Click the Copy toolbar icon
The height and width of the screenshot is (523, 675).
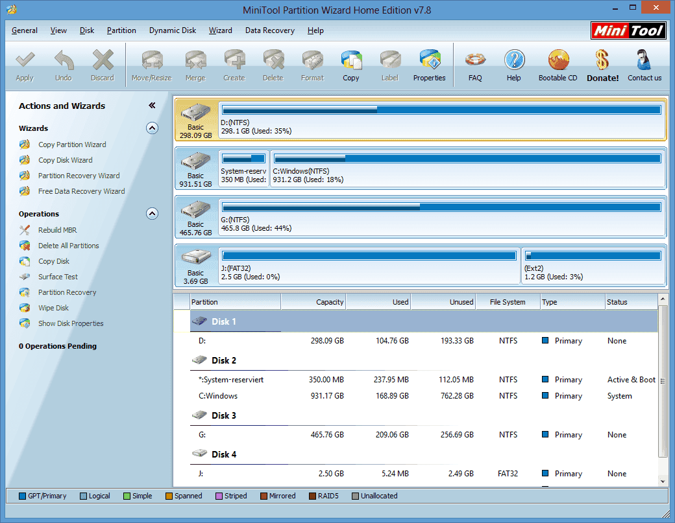(351, 60)
